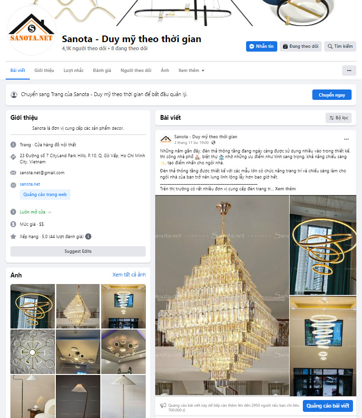Click the Sanota.net profile logo picture
This screenshot has width=362, height=418.
click(31, 31)
